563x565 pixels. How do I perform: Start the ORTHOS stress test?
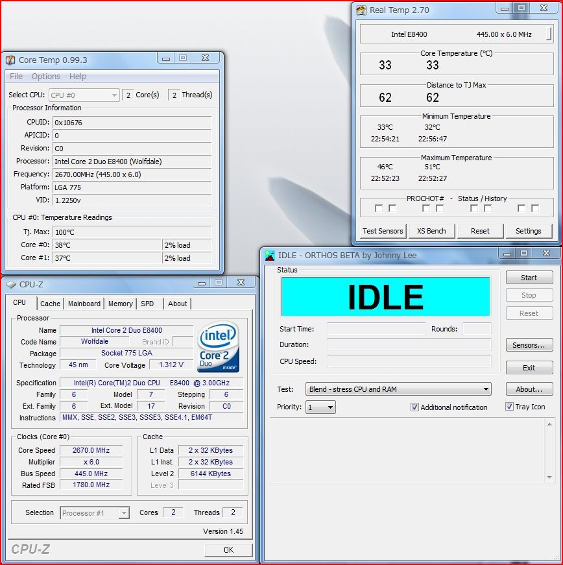click(x=529, y=278)
